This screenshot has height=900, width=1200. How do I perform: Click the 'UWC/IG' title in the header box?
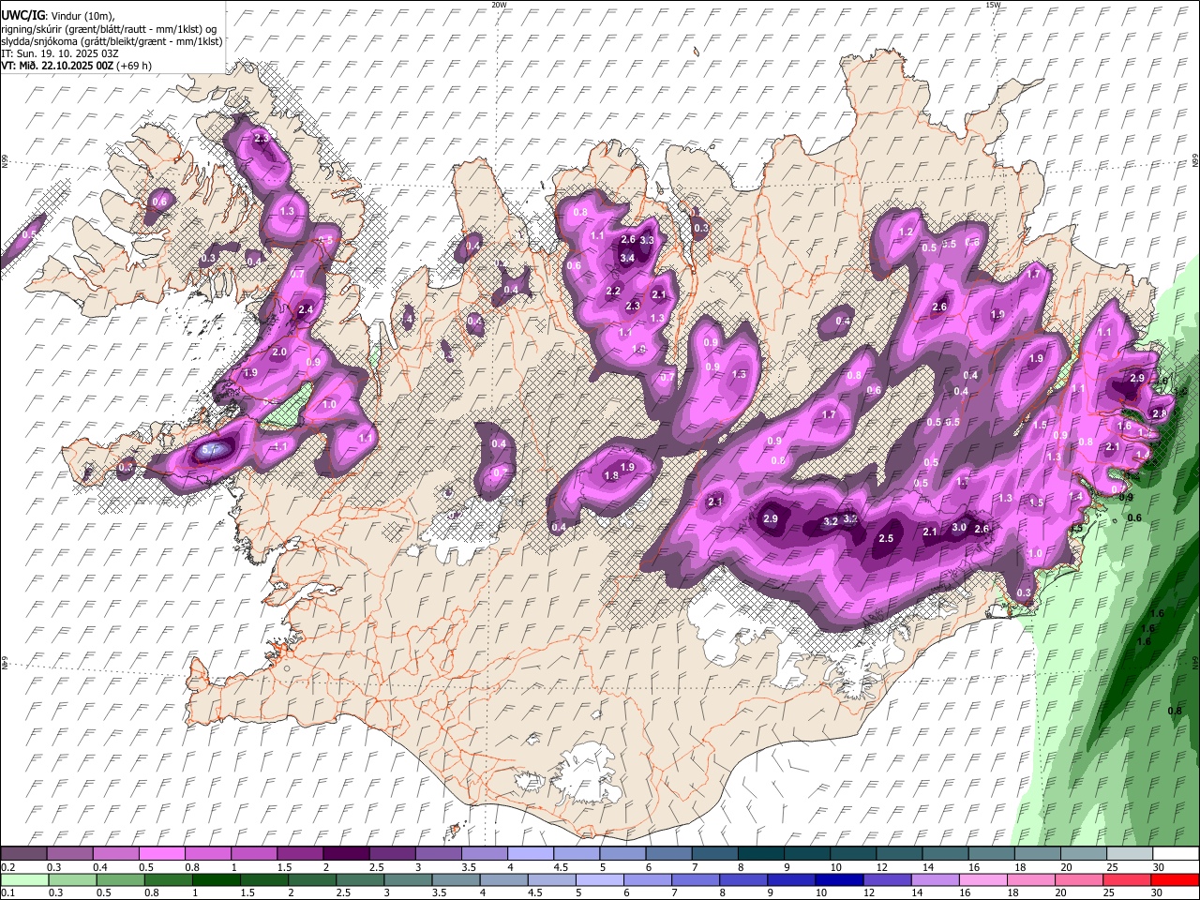[x=22, y=15]
